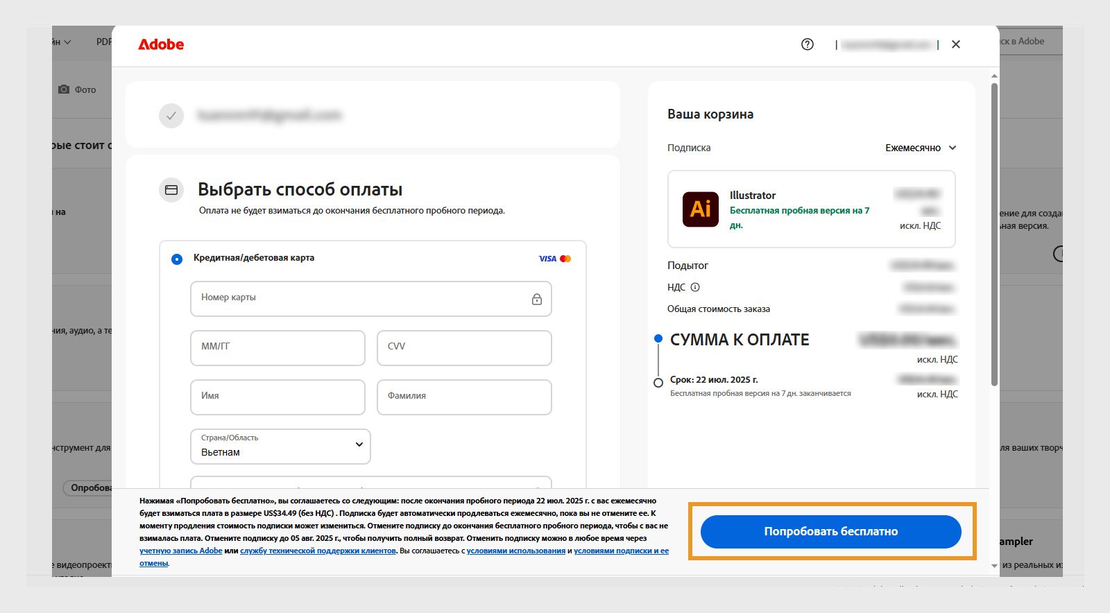
Task: Focus the ММ/ГГ expiry field
Action: coord(277,348)
